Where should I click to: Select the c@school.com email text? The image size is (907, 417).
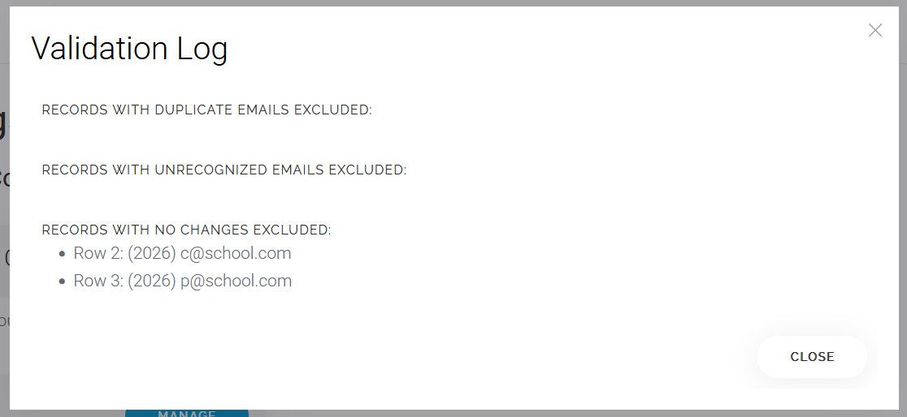[236, 254]
